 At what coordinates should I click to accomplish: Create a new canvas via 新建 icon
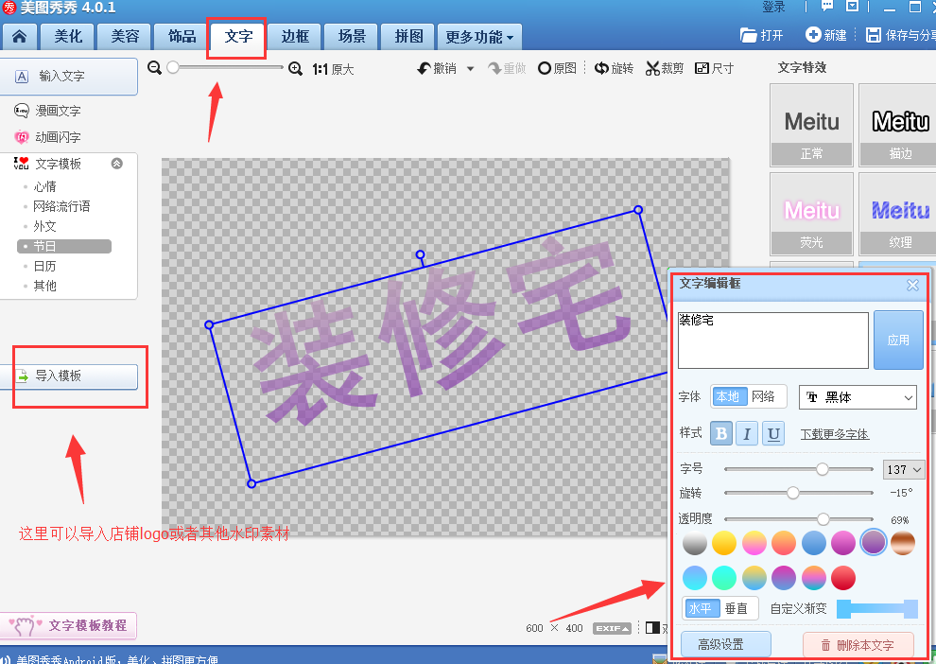(827, 35)
